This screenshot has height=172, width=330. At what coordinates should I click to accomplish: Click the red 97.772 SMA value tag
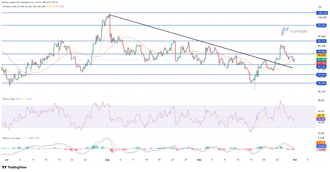[322, 63]
